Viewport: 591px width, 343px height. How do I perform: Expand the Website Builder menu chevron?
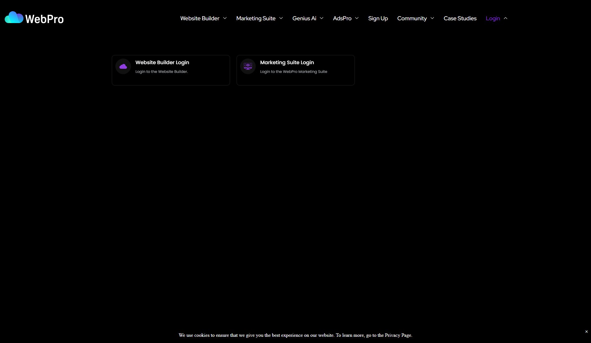(x=225, y=18)
